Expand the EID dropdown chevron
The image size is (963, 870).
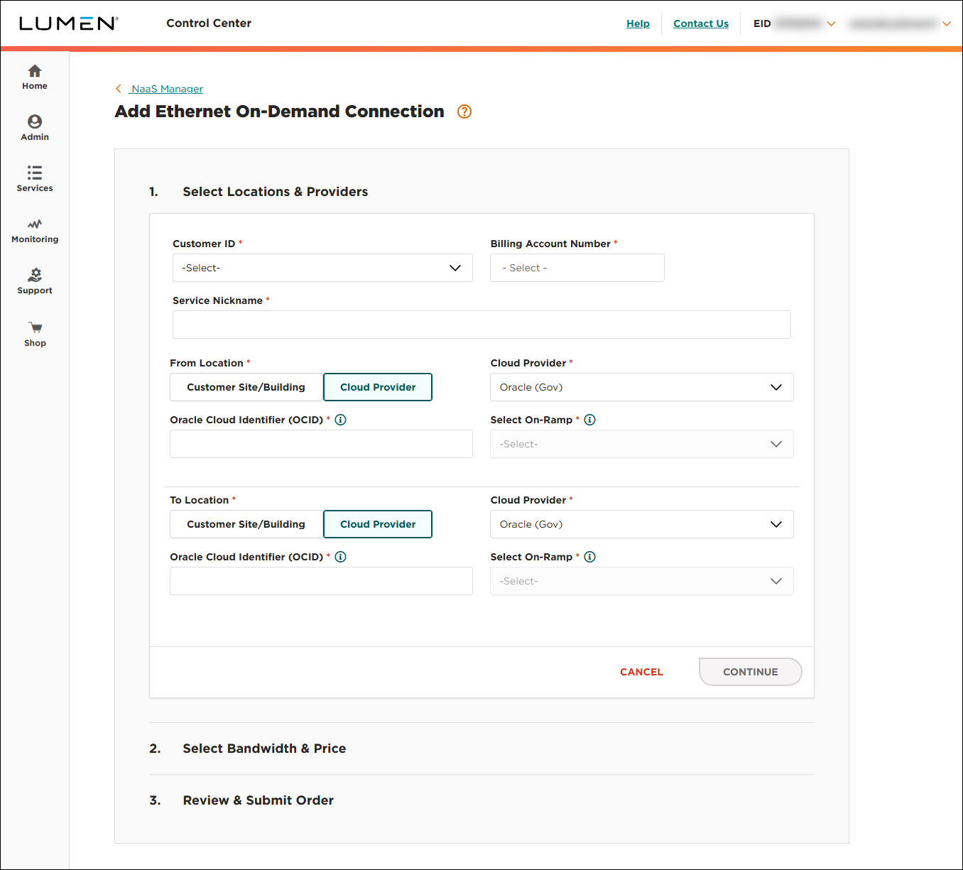831,23
